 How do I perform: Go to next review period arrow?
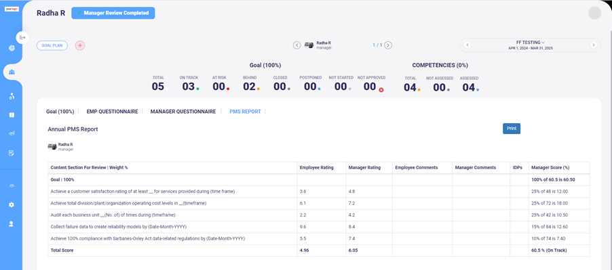(594, 45)
